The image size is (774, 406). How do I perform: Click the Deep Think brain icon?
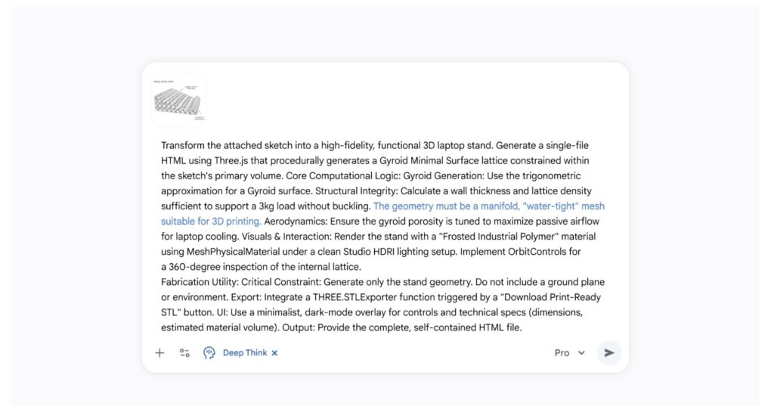click(x=209, y=353)
